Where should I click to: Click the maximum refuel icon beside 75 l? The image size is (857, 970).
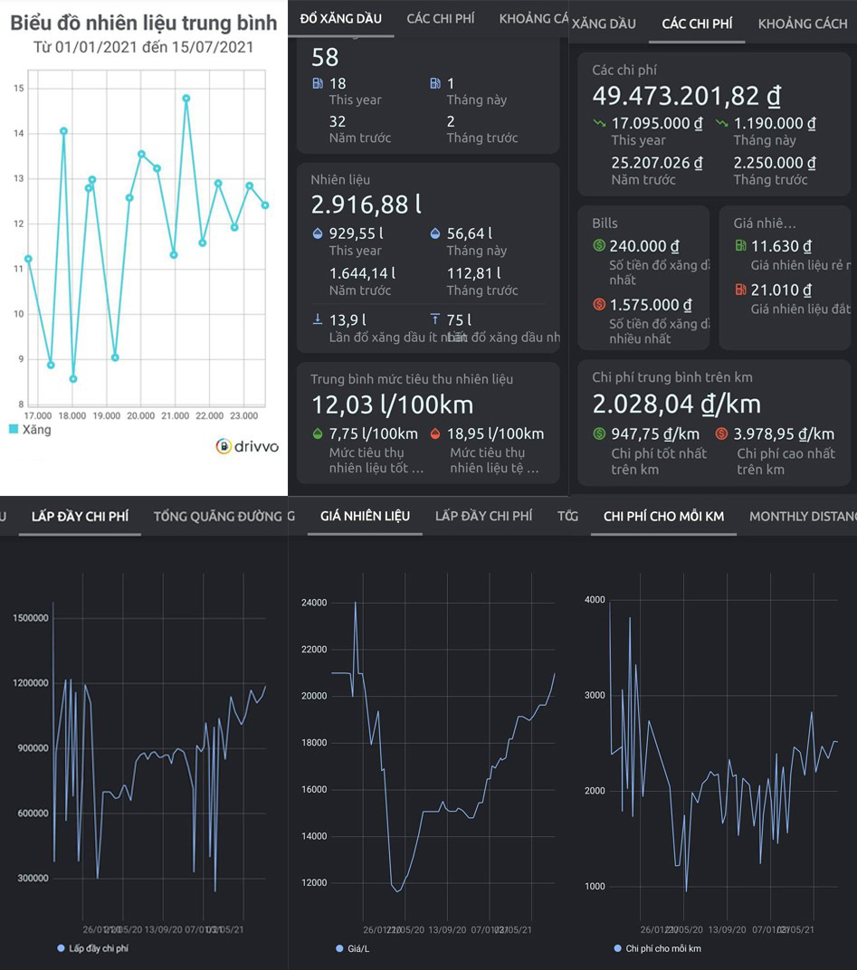click(x=435, y=319)
